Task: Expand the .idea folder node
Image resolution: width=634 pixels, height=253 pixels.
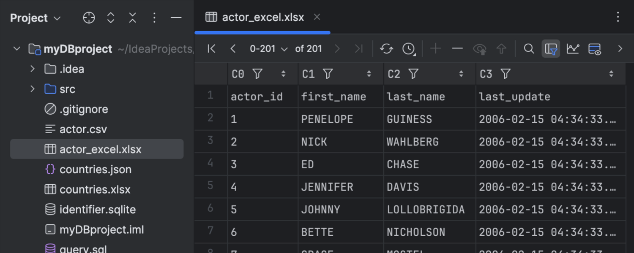Action: 33,69
